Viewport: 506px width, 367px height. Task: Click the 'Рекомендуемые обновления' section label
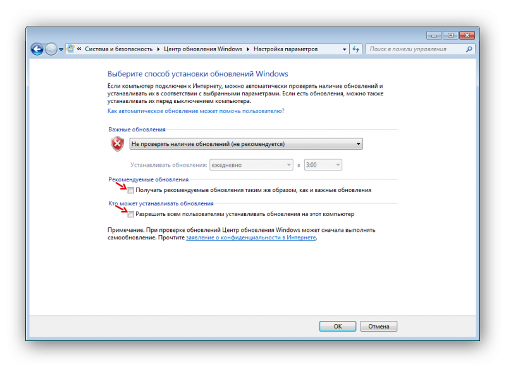(149, 179)
